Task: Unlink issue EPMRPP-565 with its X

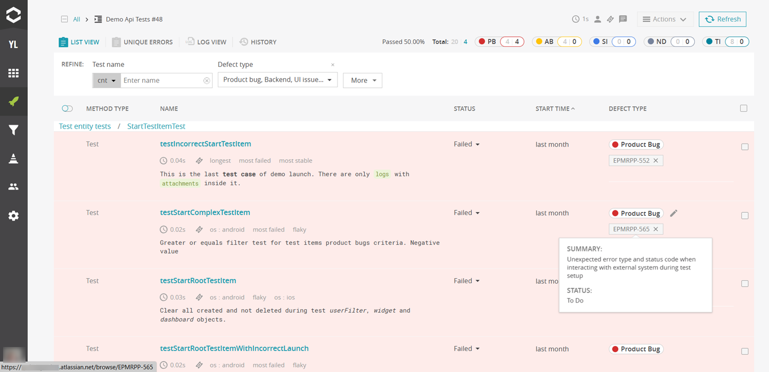Action: (x=655, y=229)
